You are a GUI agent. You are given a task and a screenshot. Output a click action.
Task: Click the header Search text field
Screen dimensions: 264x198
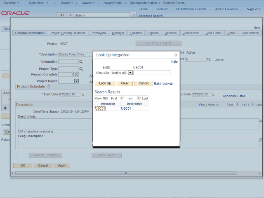pos(101,15)
